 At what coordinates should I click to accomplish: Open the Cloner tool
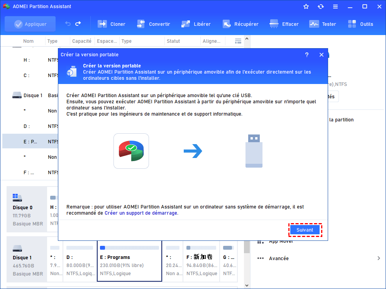coord(112,24)
